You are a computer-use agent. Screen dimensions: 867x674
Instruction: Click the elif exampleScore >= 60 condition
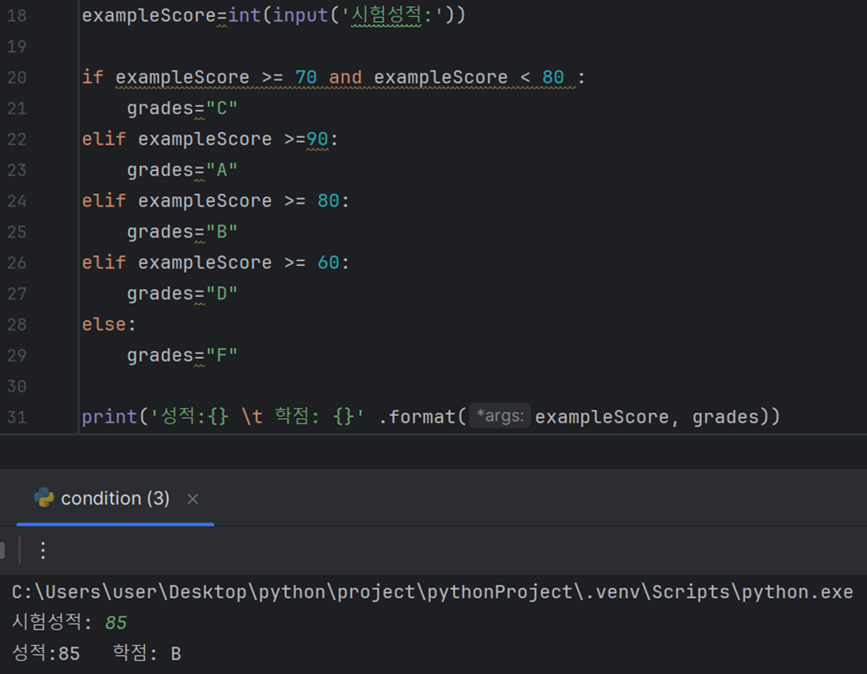click(215, 262)
